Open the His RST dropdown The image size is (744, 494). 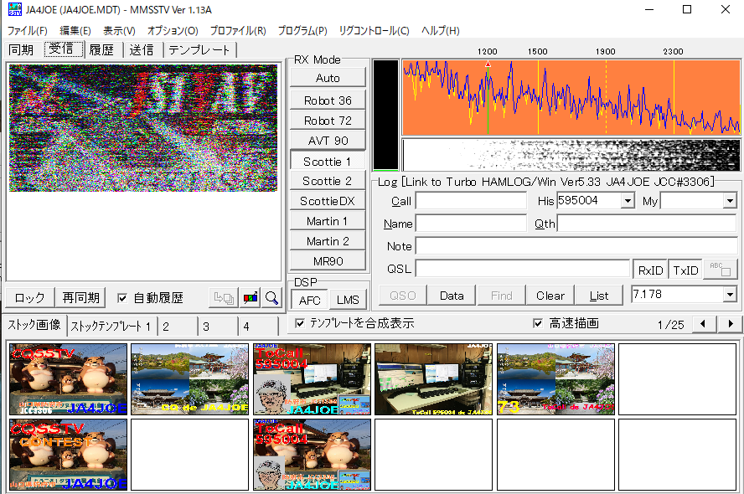628,201
